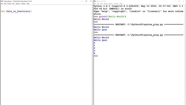
Task: Maximize the syntax_play.py editor window
Action: [x=86, y=1]
